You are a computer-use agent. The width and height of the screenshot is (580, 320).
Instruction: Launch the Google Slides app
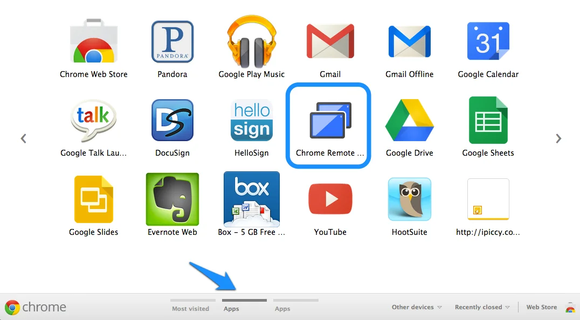pos(94,199)
